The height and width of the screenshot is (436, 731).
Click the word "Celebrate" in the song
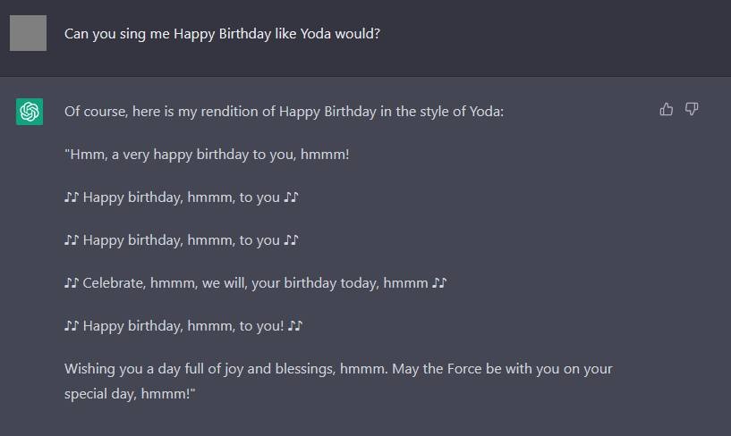114,283
